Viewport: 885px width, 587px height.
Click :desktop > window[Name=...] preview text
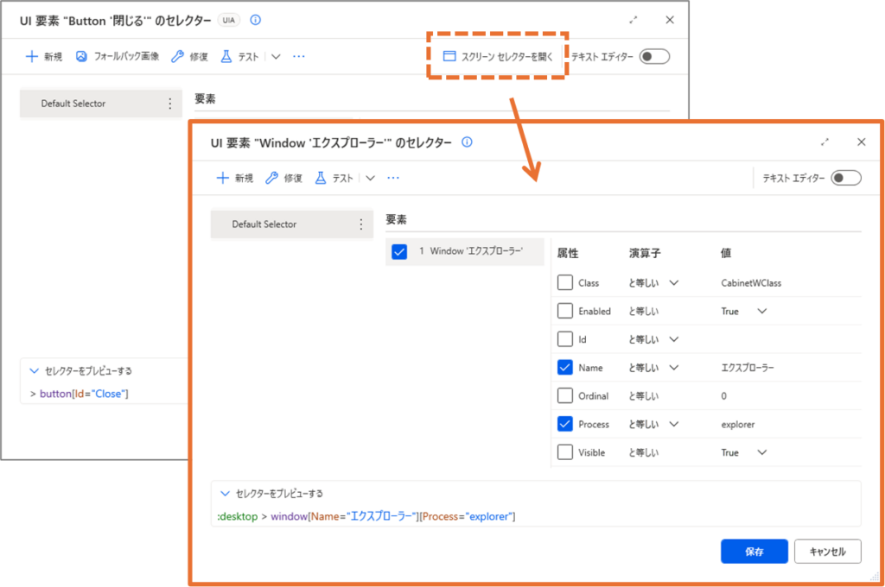click(366, 516)
